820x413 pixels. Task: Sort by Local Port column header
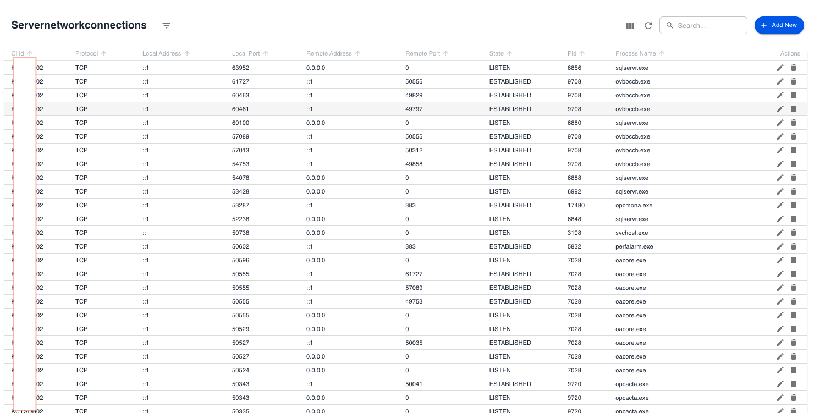pos(246,53)
